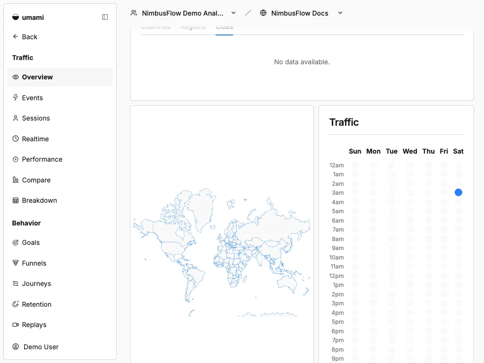Open the Retention page
484x363 pixels.
[60, 304]
